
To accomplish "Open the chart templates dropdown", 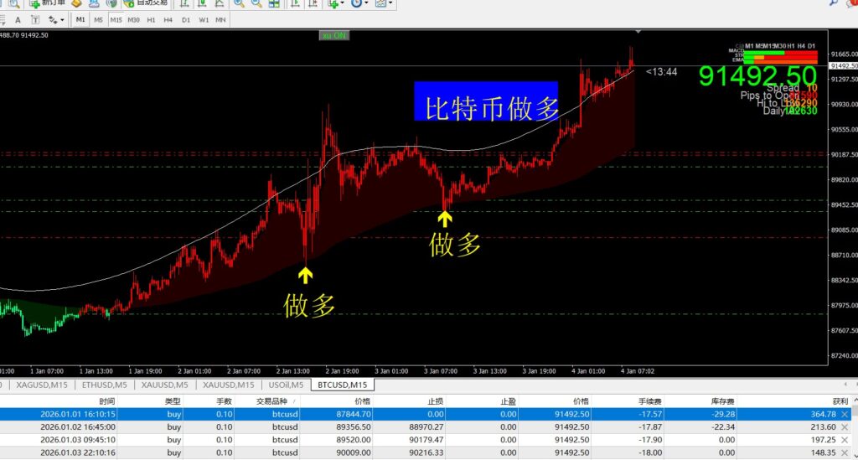I will click(x=383, y=3).
